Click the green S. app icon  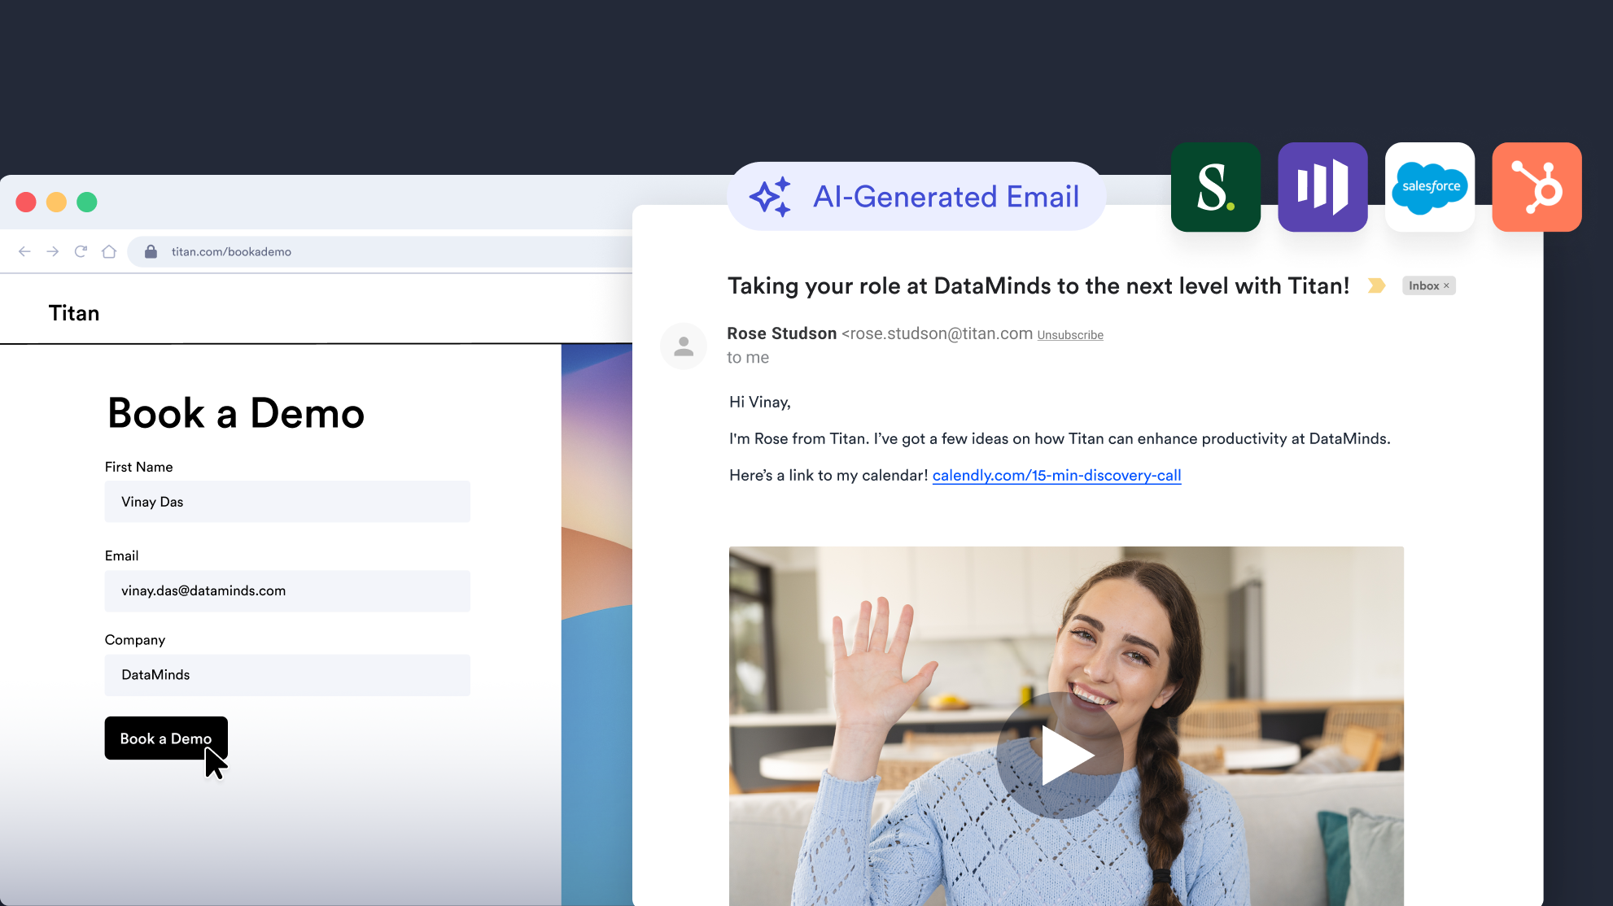click(1216, 187)
